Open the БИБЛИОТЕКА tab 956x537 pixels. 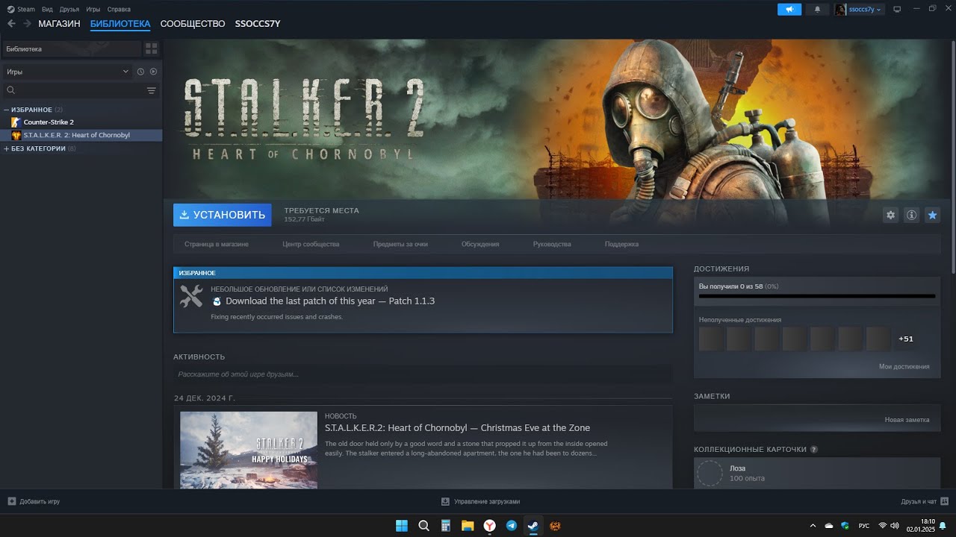[x=120, y=24]
